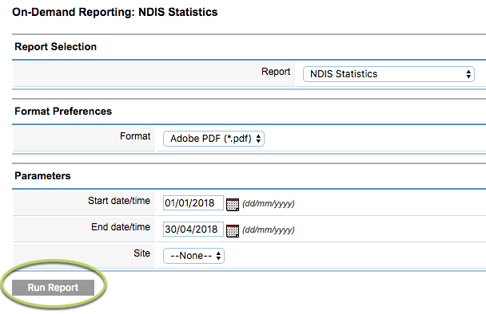Click the Start date/time label
This screenshot has width=486, height=314.
point(119,201)
